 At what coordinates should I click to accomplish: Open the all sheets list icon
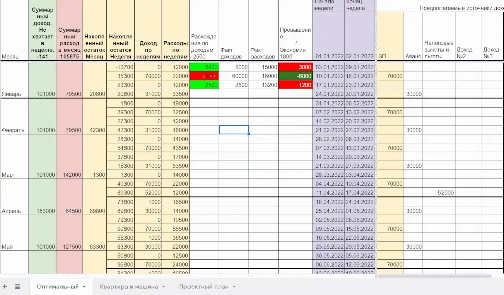[x=18, y=286]
